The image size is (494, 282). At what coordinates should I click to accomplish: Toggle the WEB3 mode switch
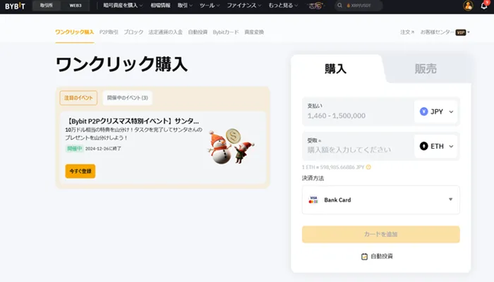(x=76, y=6)
